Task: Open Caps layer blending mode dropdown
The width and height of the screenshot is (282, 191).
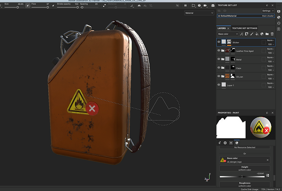Action: pyautogui.click(x=270, y=66)
